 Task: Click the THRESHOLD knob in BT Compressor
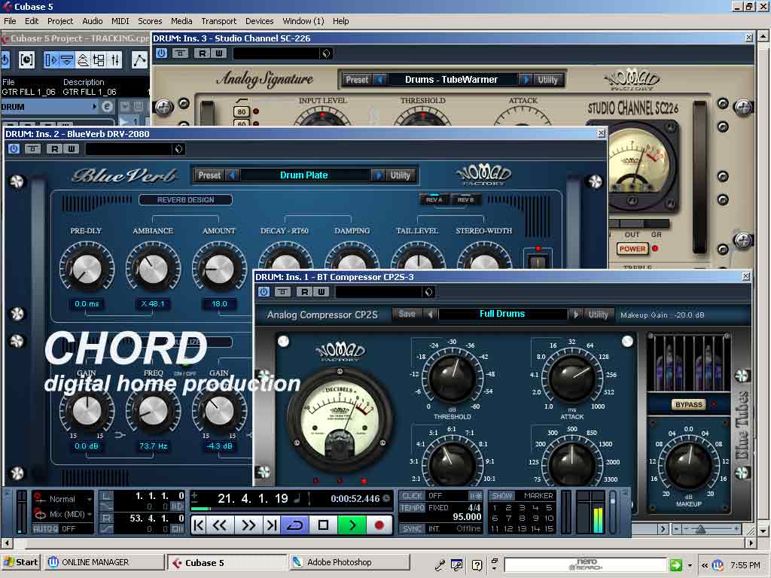coord(452,378)
